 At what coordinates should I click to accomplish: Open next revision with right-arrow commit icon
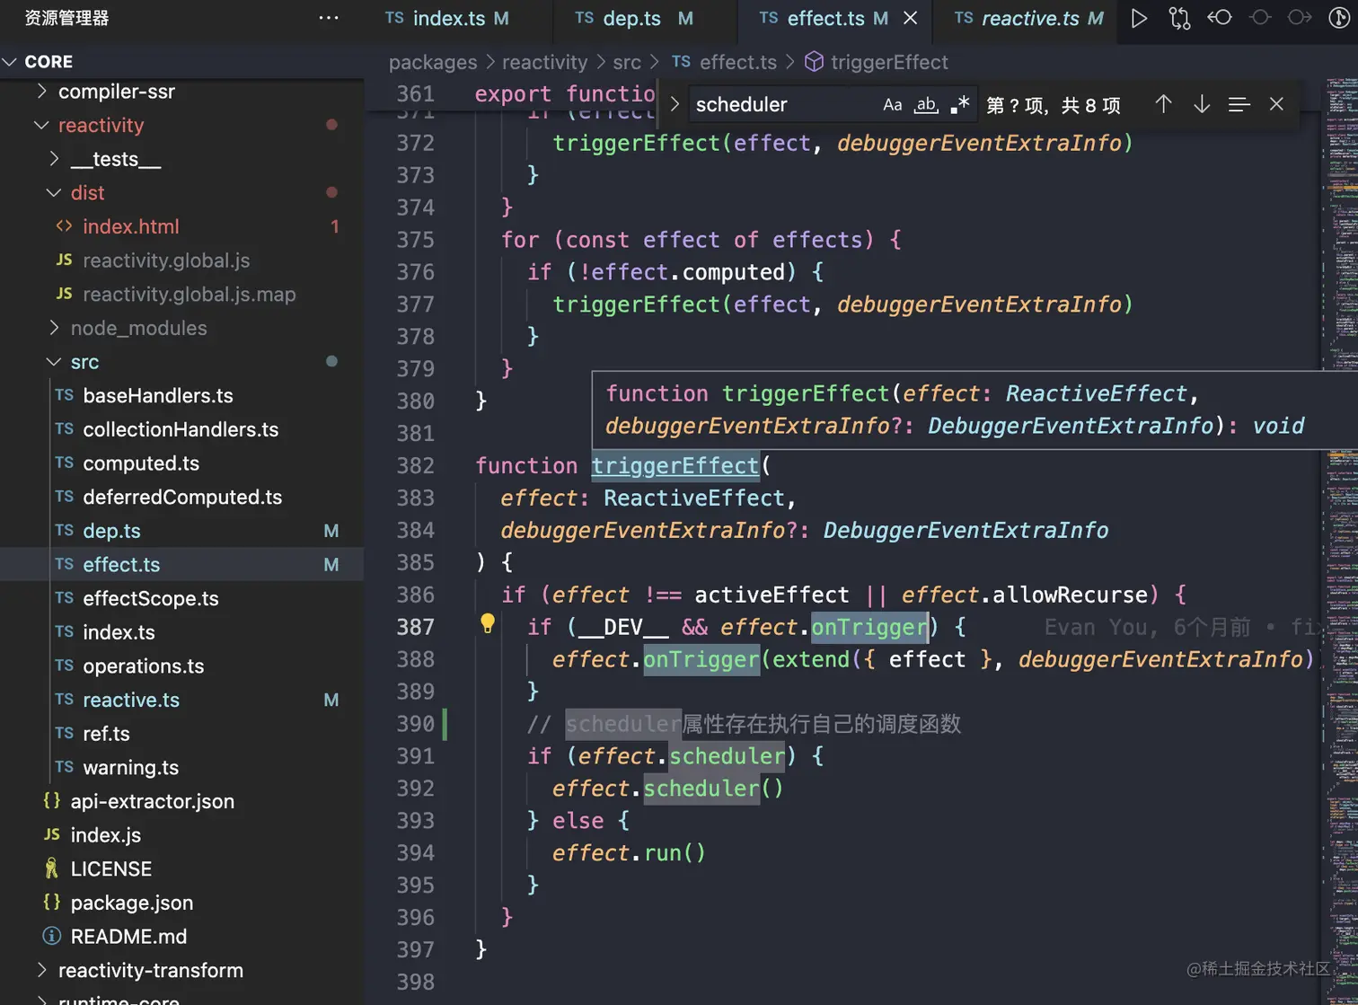(x=1300, y=18)
